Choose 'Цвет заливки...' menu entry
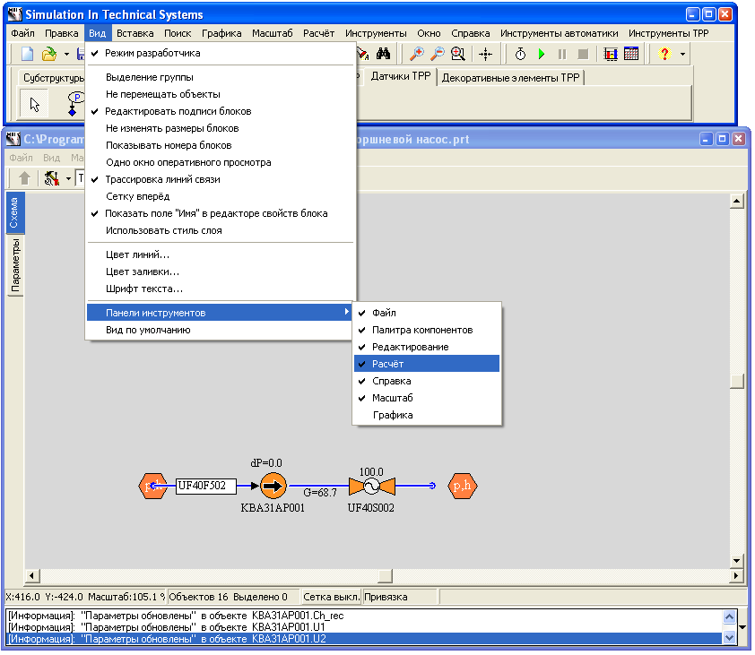This screenshot has height=655, width=755. coord(142,271)
